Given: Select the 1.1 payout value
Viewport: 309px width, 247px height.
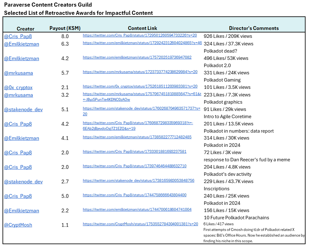Looking at the screenshot, I should (65, 225).
